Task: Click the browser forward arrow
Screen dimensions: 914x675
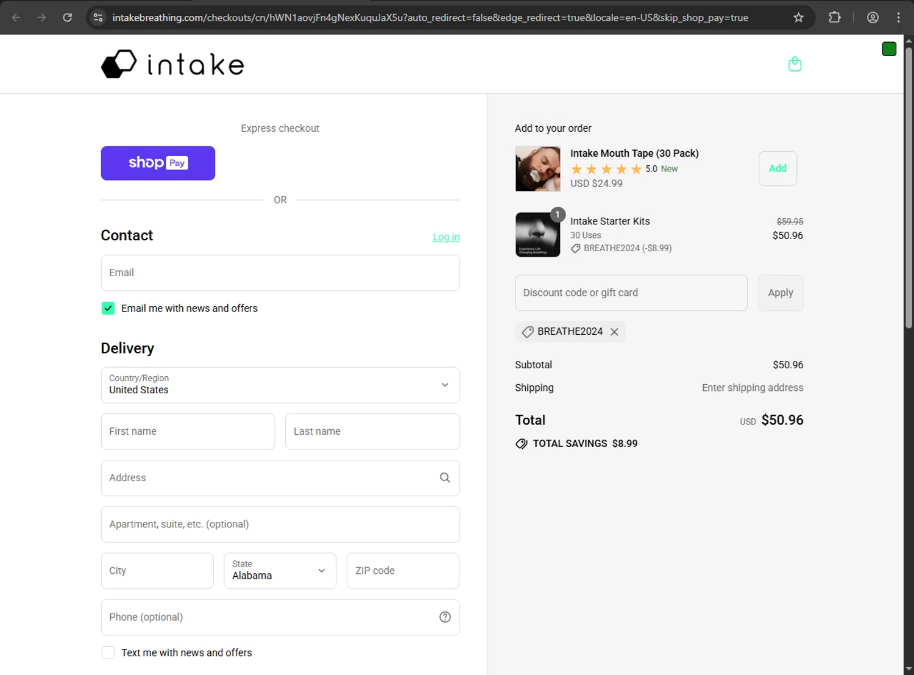Action: (x=41, y=18)
